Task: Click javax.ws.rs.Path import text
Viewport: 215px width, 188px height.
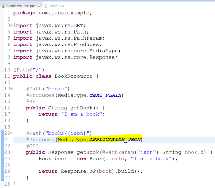Action: pyautogui.click(x=61, y=32)
